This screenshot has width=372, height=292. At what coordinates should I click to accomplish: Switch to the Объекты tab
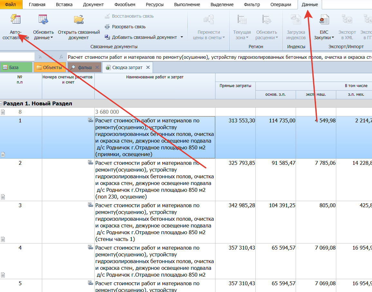49,67
